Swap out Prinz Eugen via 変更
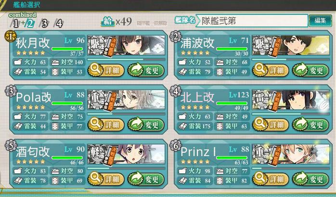 coord(310,179)
